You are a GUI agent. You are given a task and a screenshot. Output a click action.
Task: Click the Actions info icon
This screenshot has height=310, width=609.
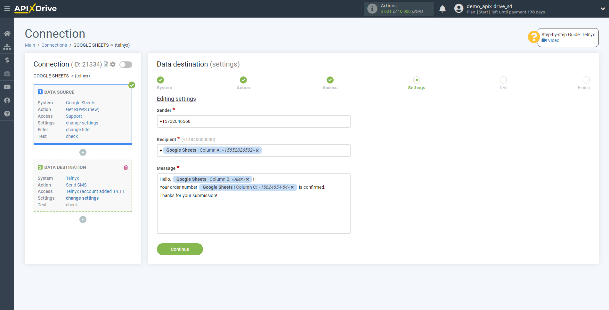click(372, 9)
